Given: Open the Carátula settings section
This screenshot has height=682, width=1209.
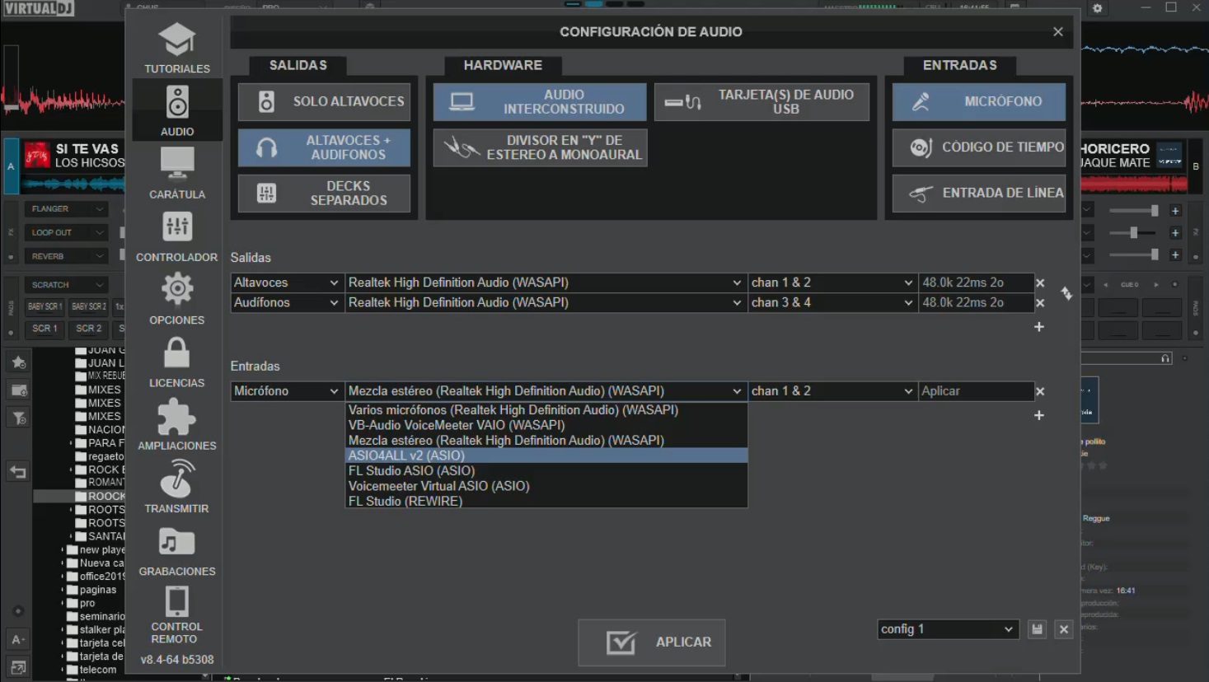Looking at the screenshot, I should click(x=177, y=173).
